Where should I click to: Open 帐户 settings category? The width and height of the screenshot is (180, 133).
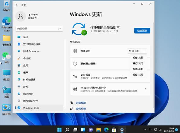click(39, 72)
